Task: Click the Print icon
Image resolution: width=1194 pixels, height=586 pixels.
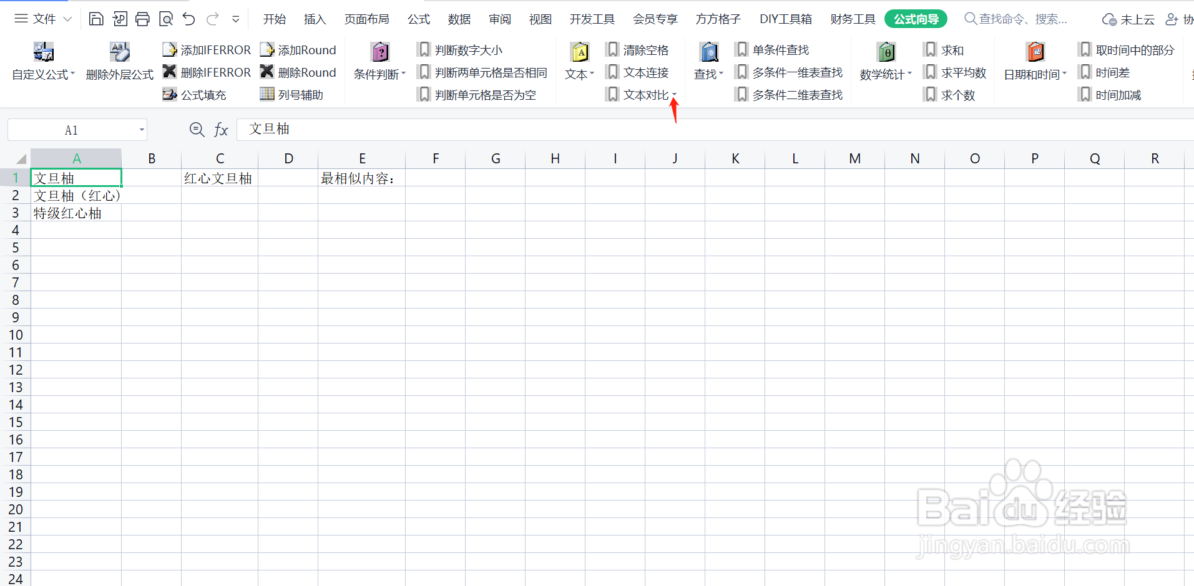Action: (142, 19)
